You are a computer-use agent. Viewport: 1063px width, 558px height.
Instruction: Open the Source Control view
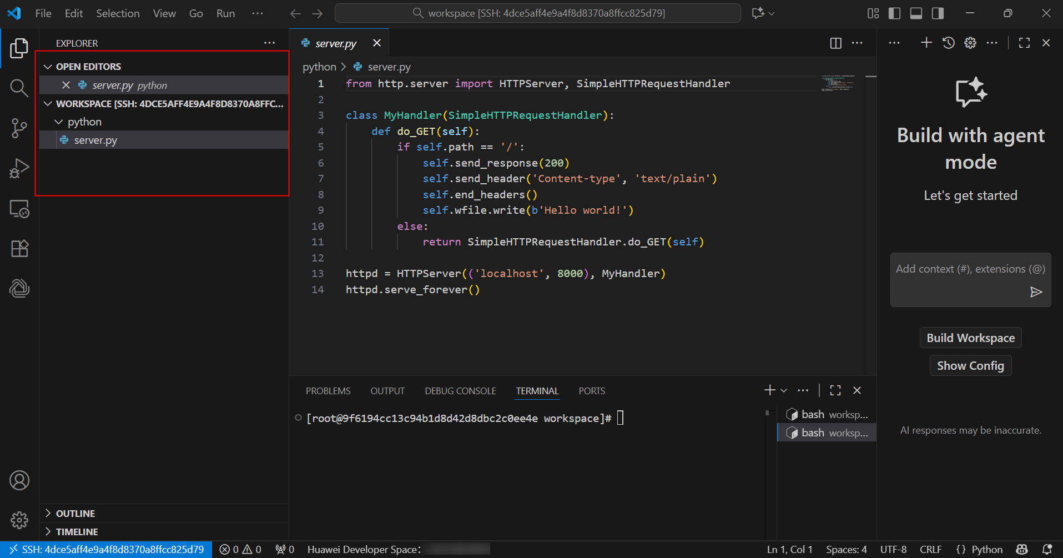[x=19, y=128]
